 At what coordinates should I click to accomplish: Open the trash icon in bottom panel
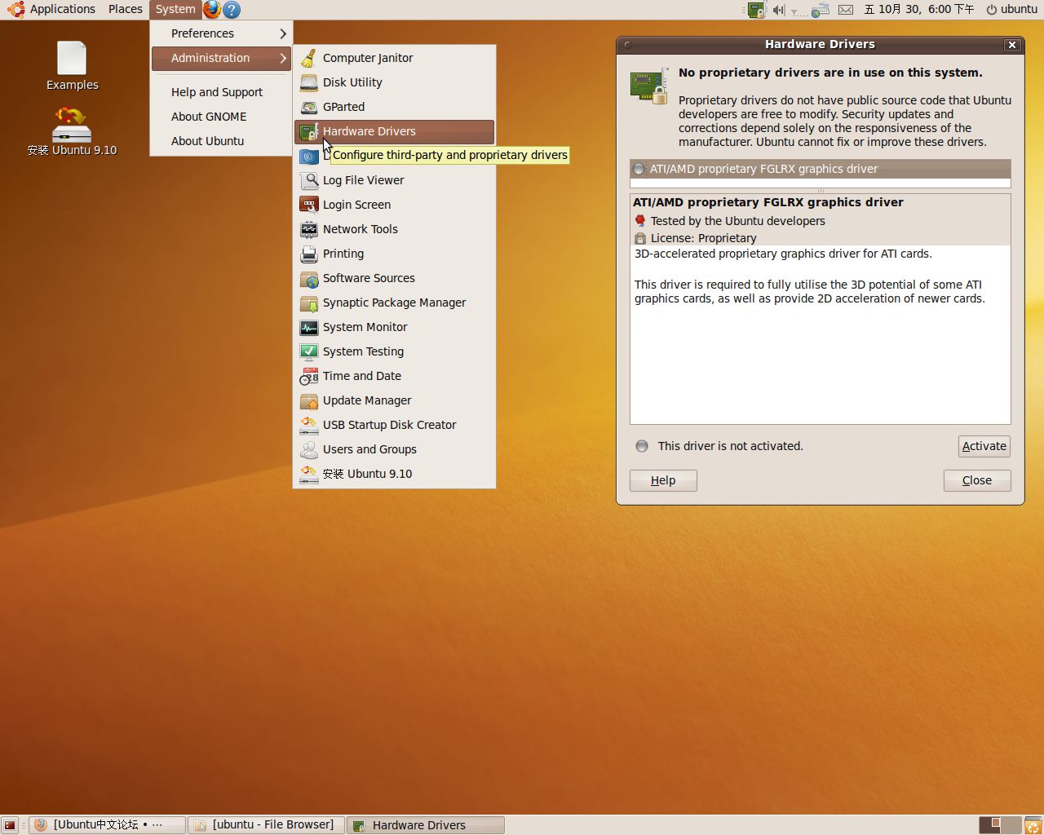pos(1033,825)
